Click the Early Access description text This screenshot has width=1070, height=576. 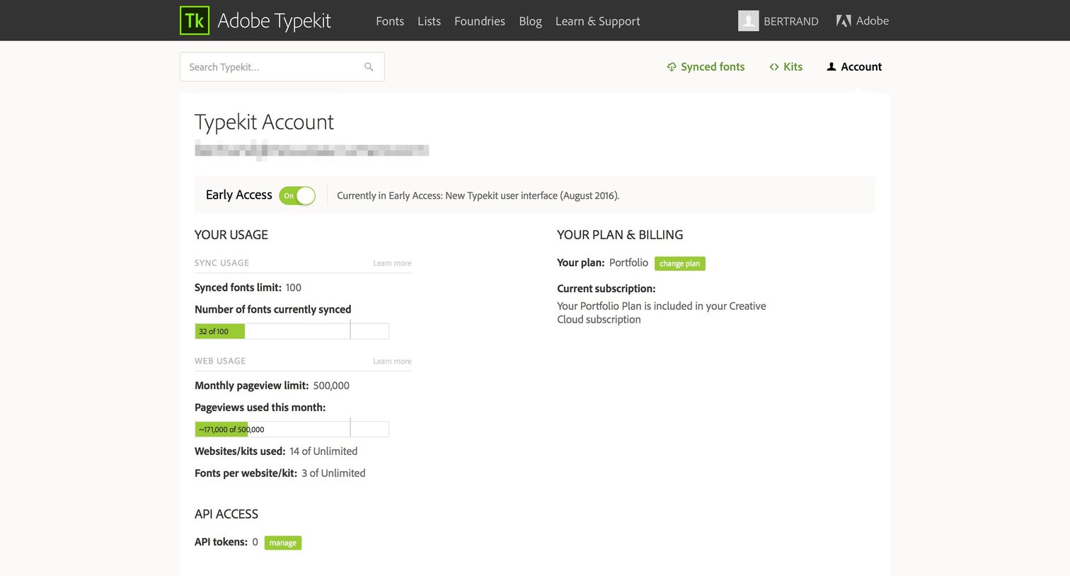click(x=478, y=195)
